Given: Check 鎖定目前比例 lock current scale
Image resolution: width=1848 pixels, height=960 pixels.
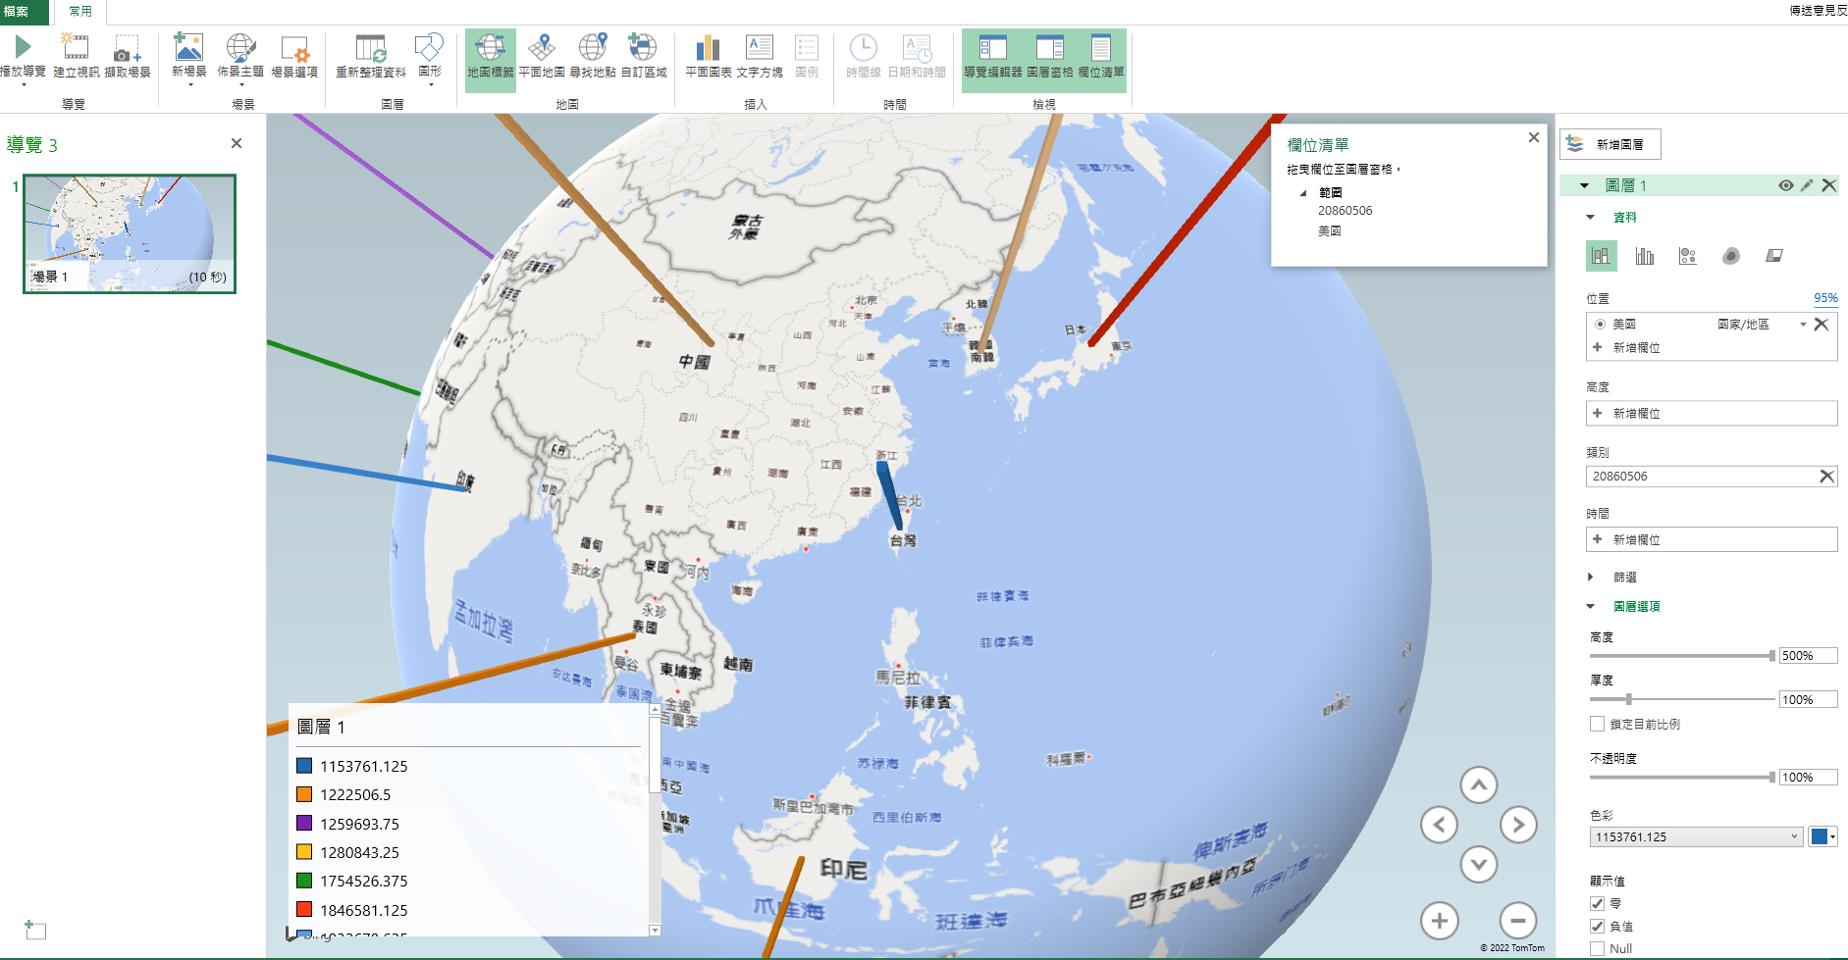Looking at the screenshot, I should (x=1598, y=725).
